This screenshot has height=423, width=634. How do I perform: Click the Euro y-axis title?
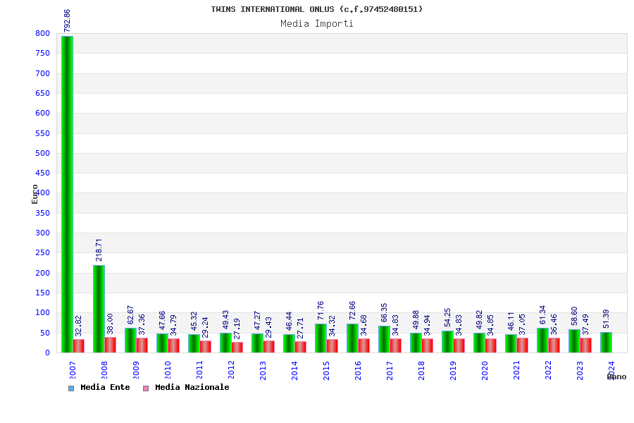click(35, 195)
